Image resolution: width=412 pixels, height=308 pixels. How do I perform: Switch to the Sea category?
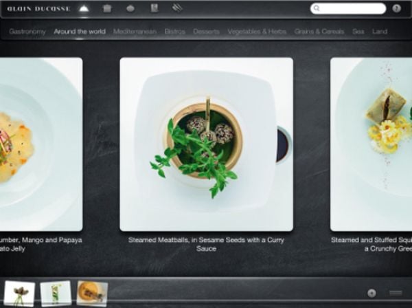(x=358, y=32)
